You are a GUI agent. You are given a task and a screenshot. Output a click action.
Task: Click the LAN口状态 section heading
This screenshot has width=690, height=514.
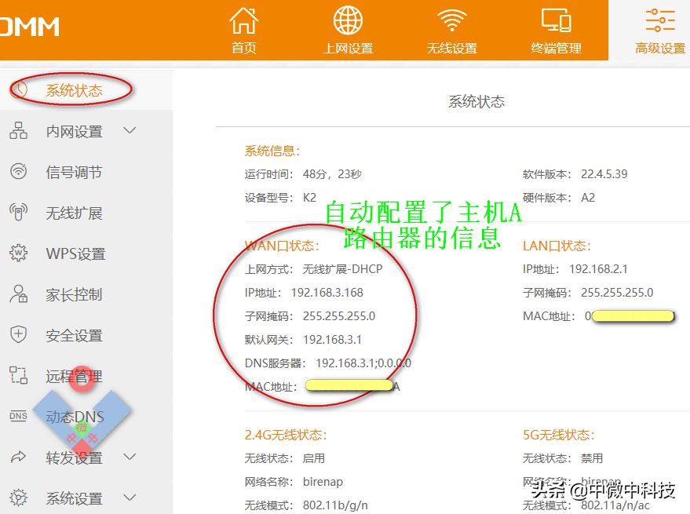click(x=557, y=246)
